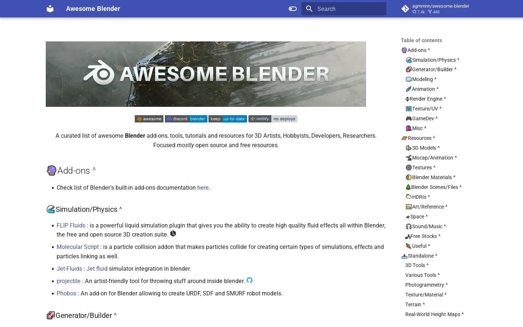Click the Awesome Blender banner image

click(206, 74)
